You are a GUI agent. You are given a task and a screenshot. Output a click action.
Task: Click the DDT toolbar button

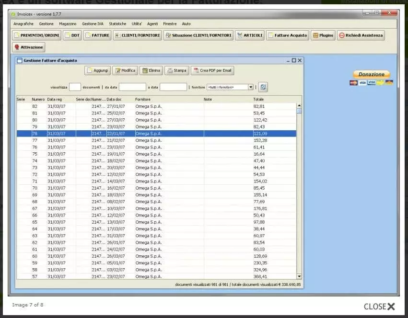(x=72, y=35)
